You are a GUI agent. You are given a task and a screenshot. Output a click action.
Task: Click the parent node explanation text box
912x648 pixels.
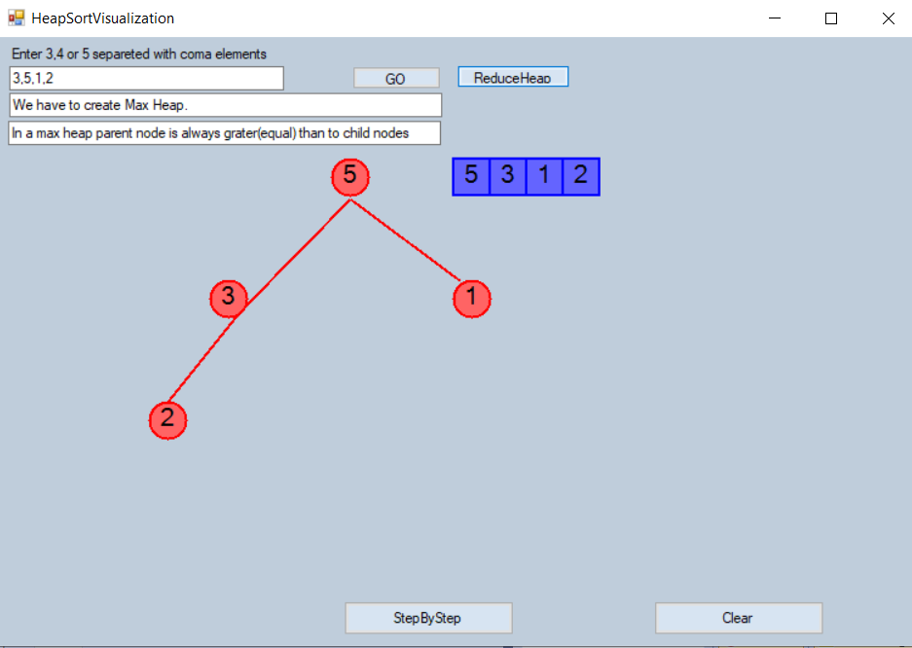tap(224, 133)
